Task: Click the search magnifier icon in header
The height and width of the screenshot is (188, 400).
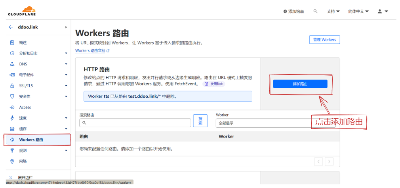Action: tap(316, 11)
